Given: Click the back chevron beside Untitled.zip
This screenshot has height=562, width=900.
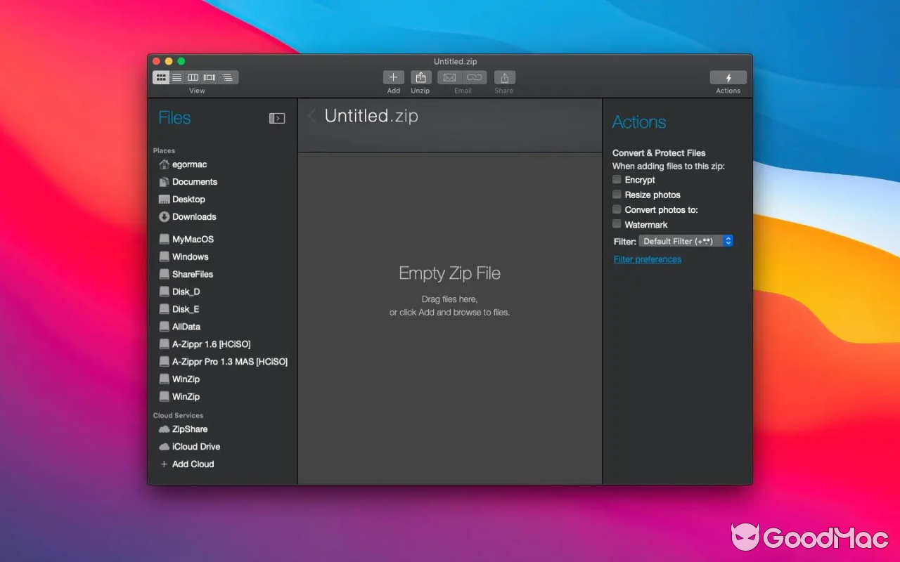Looking at the screenshot, I should tap(311, 116).
